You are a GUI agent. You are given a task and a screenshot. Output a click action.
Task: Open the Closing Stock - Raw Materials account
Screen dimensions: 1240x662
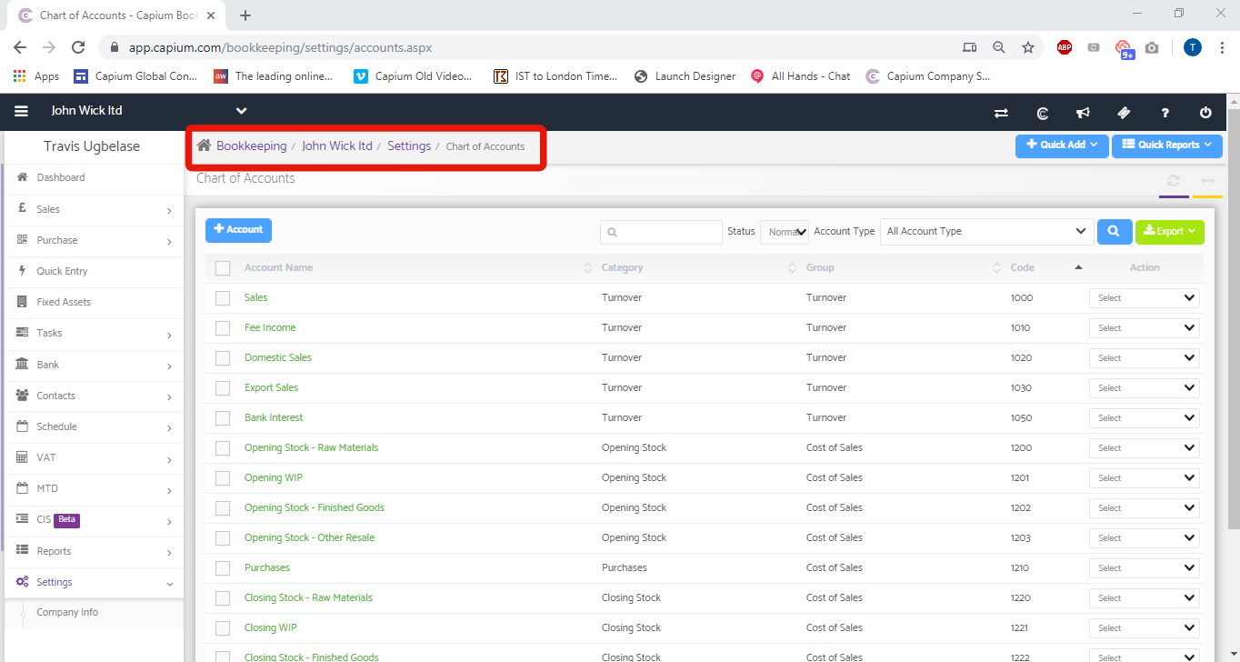[x=308, y=597]
